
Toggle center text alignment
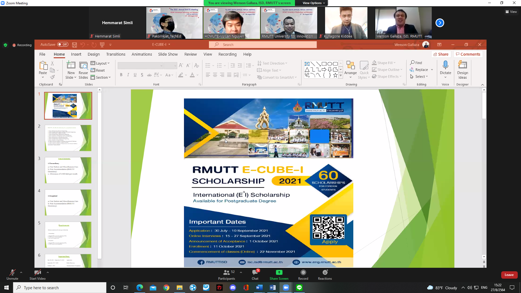[215, 75]
